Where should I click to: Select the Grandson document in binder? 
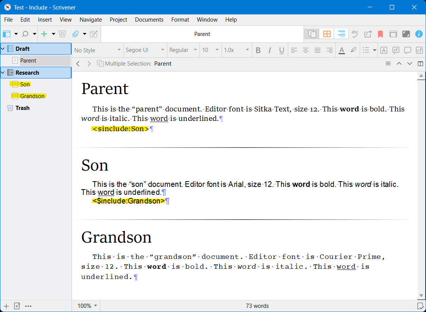tap(32, 96)
